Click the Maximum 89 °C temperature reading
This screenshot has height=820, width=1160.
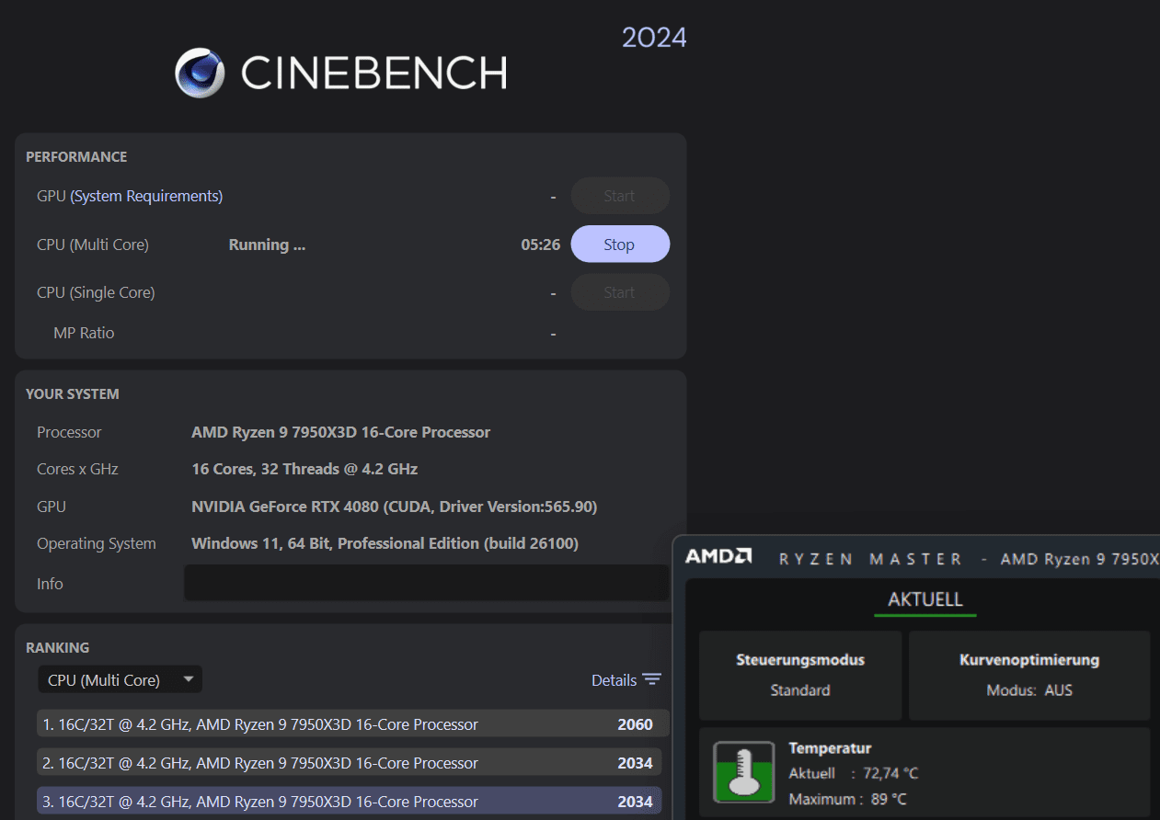847,799
